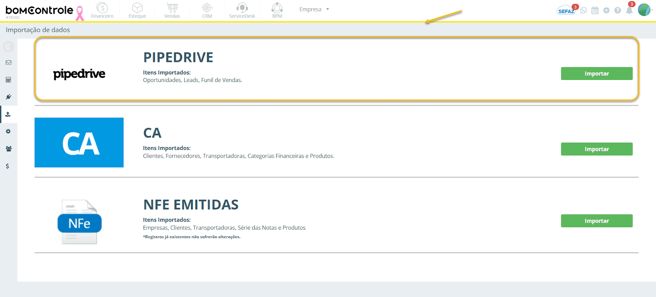Open the Vendas module
This screenshot has height=297, width=656.
[x=172, y=10]
